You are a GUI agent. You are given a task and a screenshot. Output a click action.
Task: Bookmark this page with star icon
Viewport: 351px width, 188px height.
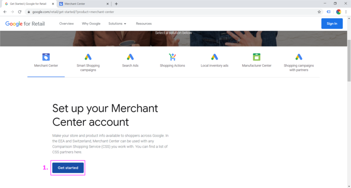[319, 12]
